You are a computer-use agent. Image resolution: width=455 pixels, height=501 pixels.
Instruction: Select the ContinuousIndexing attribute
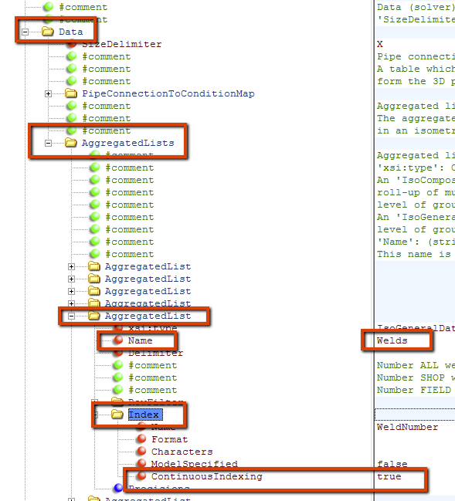tap(206, 476)
